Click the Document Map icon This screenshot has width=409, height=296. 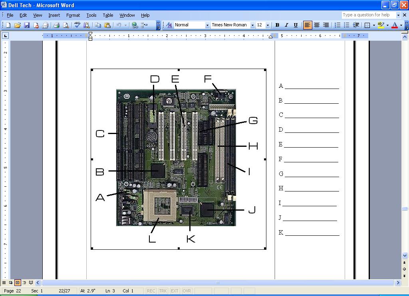click(144, 25)
